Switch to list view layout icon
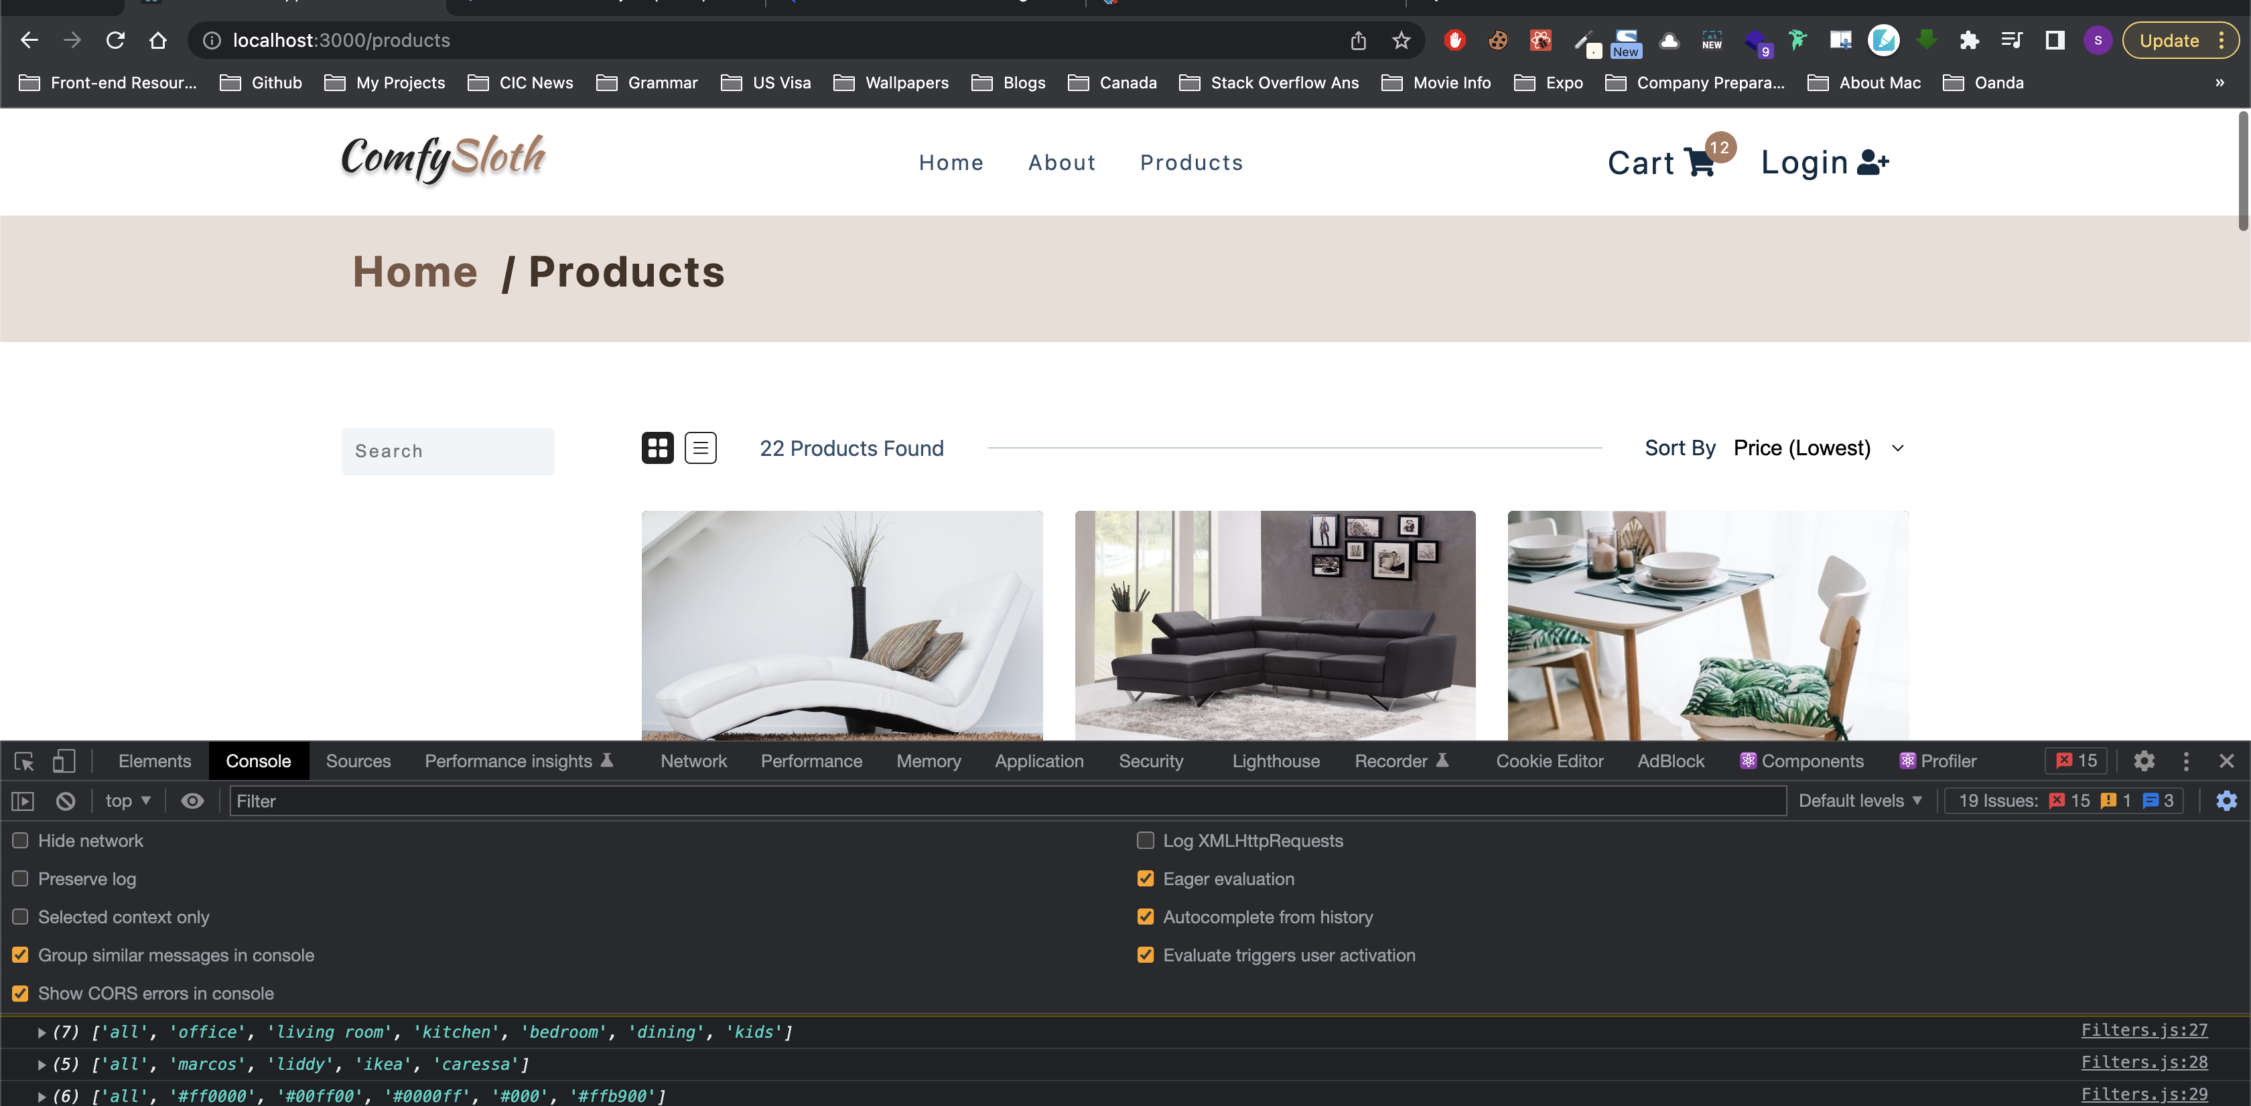 point(700,448)
